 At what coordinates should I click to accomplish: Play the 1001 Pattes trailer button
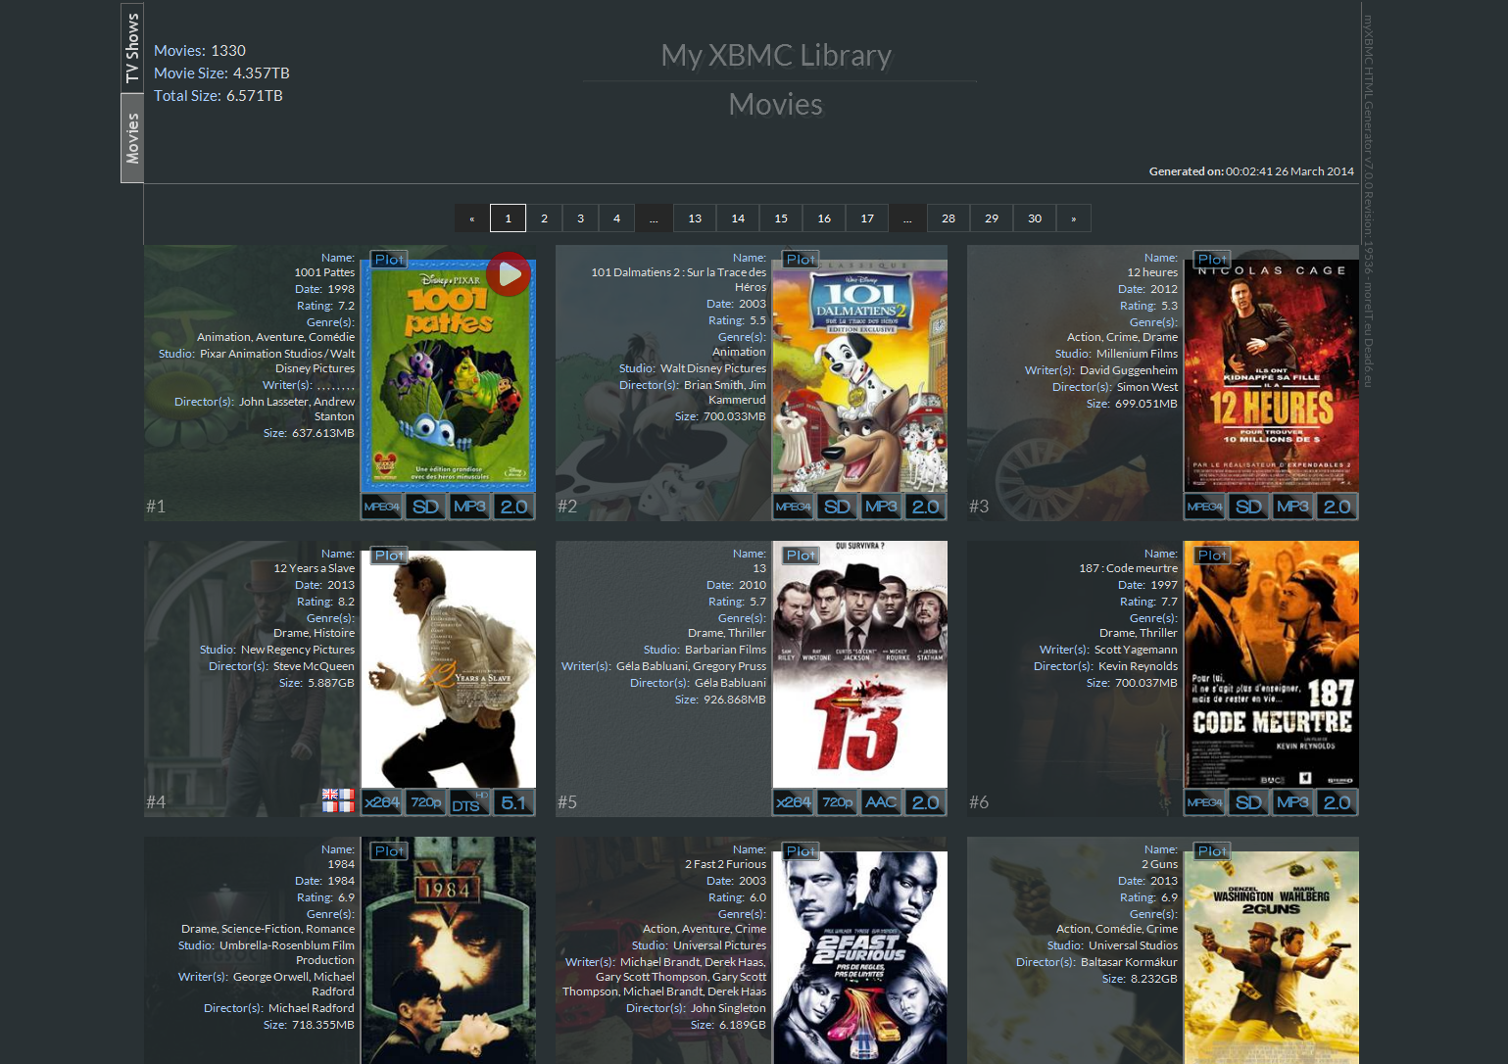[509, 274]
